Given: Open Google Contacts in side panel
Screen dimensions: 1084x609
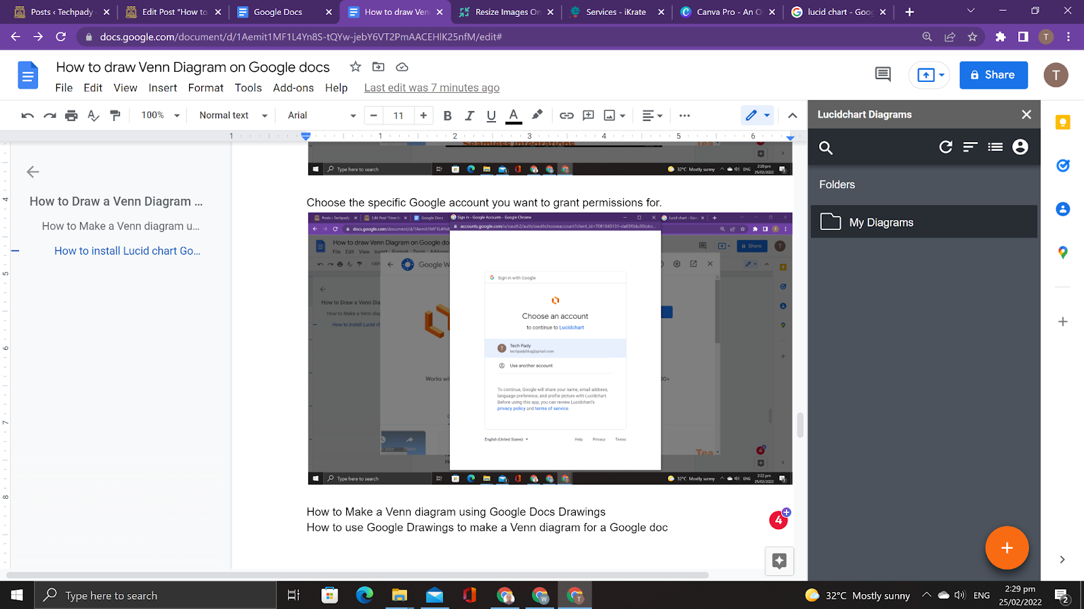Looking at the screenshot, I should coord(1062,209).
